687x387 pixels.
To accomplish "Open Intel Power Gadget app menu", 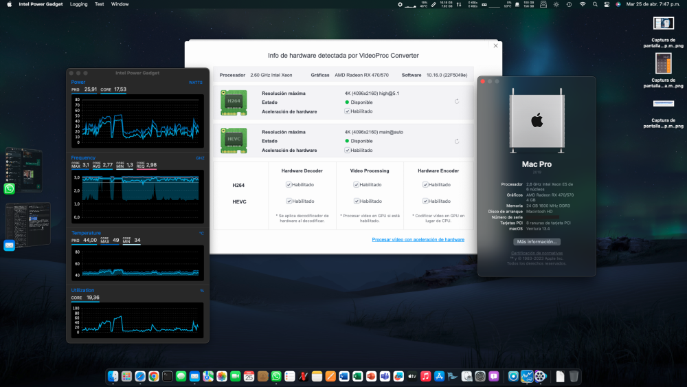I will click(41, 4).
